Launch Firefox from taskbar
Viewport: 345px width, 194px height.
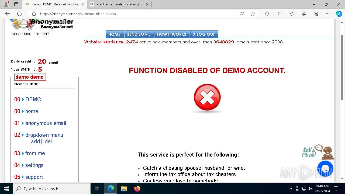[137, 189]
